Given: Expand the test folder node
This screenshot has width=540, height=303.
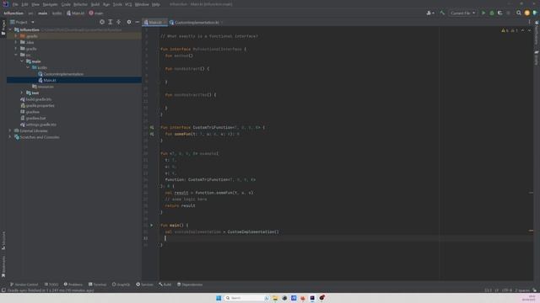Looking at the screenshot, I should coord(22,93).
